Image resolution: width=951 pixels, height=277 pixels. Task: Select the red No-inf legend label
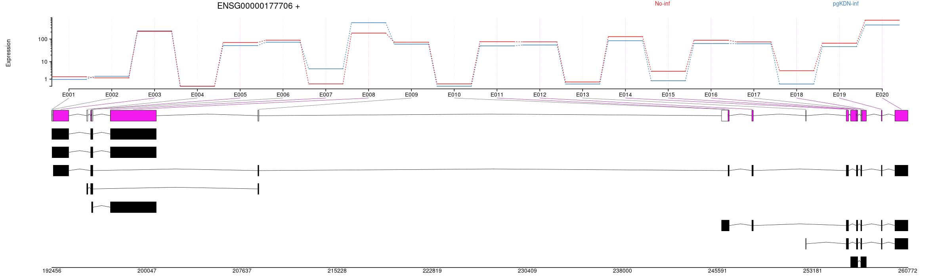click(x=662, y=4)
